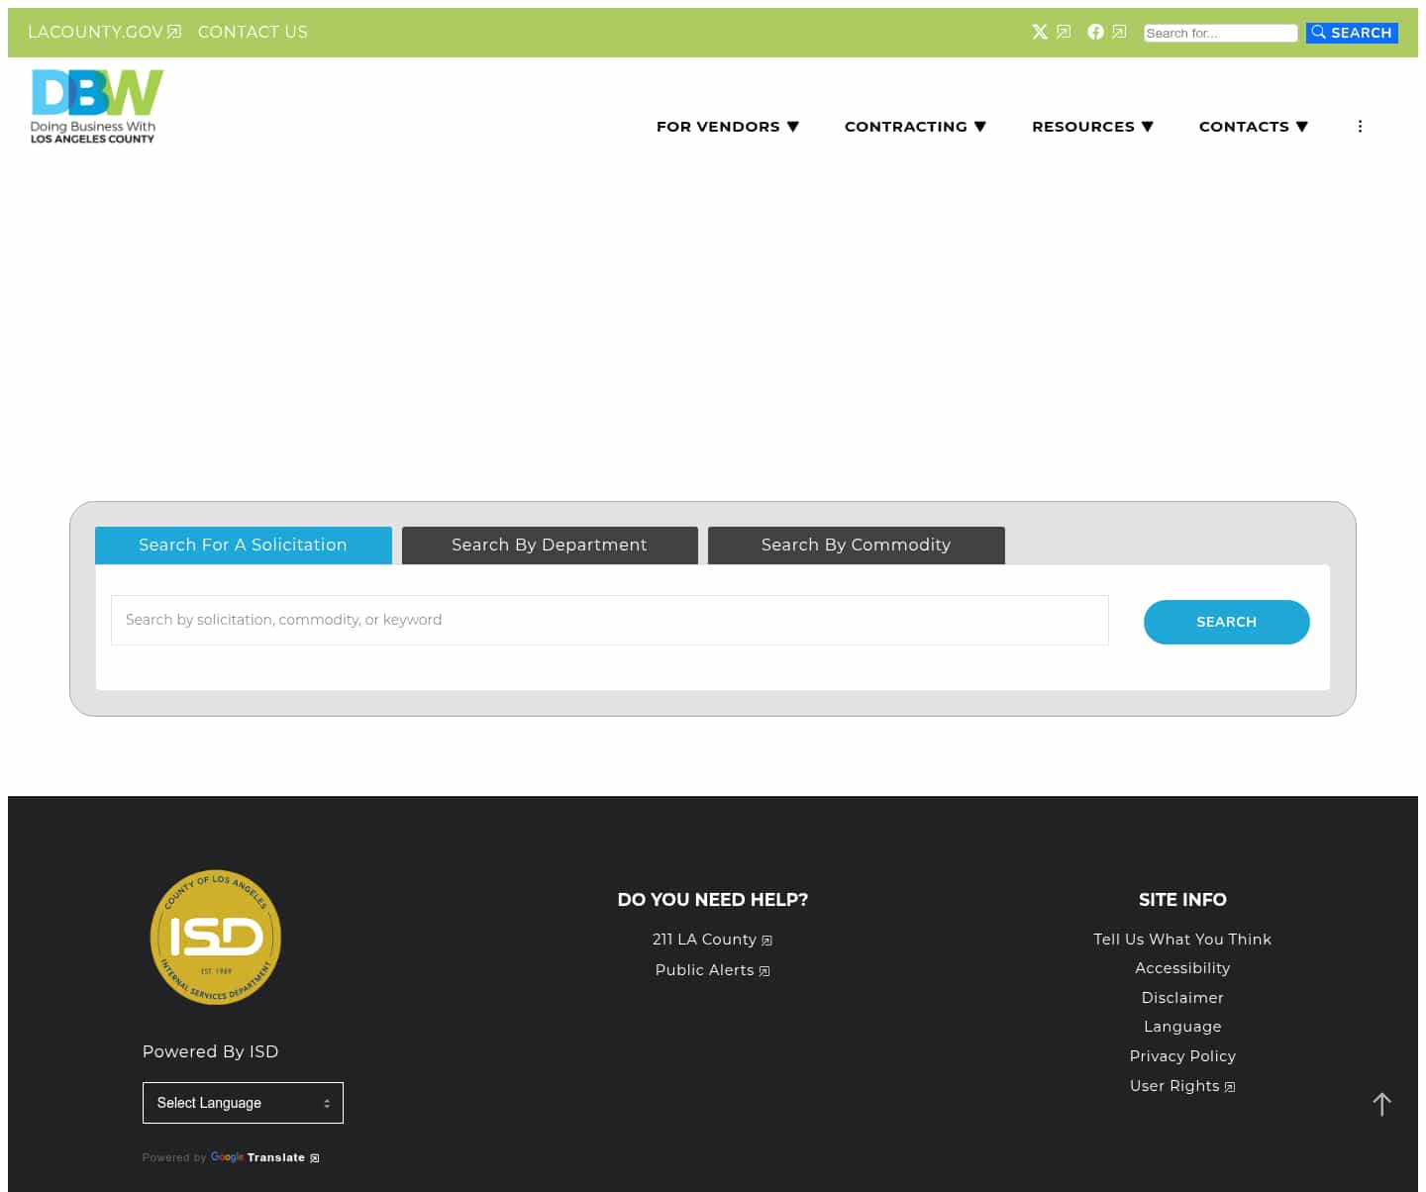Open the Select Language dropdown
The image size is (1426, 1192).
[x=243, y=1103]
